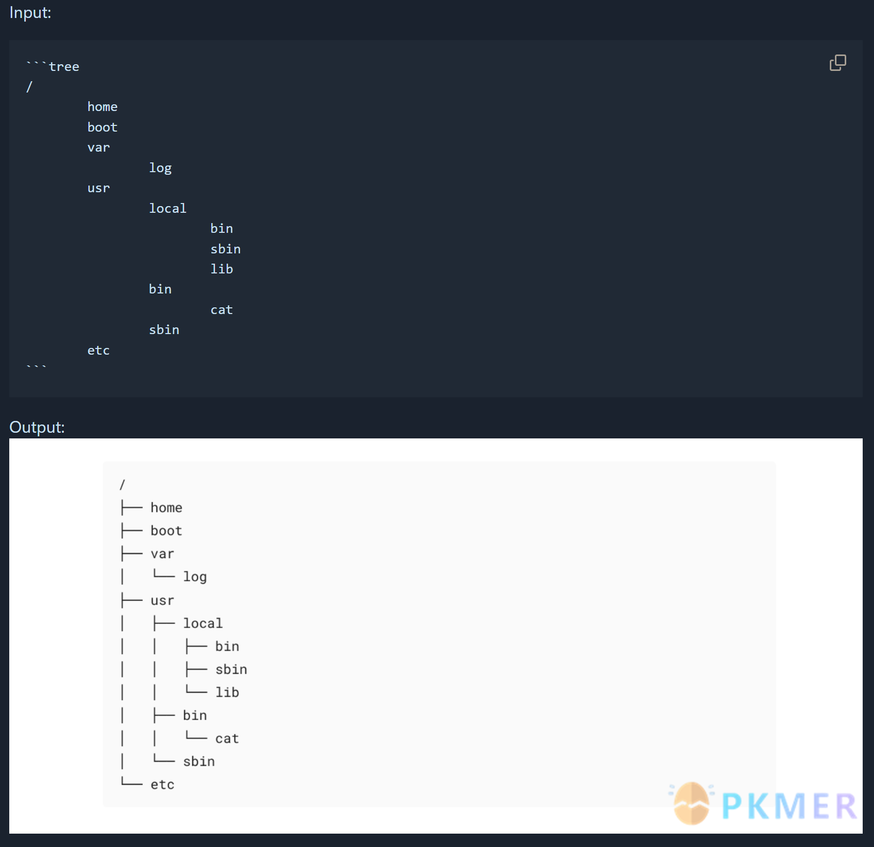Viewport: 874px width, 847px height.
Task: Select "etc" node in rendered output tree
Action: [x=162, y=785]
